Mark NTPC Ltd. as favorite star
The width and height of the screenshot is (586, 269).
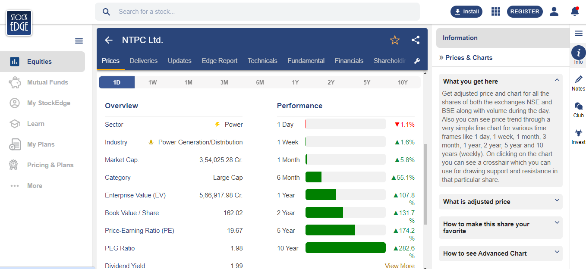point(395,40)
